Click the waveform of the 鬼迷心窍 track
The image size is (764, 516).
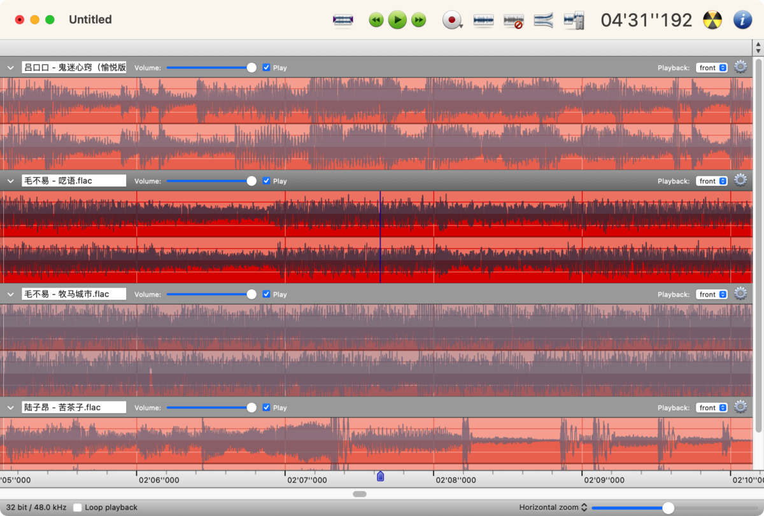[376, 124]
